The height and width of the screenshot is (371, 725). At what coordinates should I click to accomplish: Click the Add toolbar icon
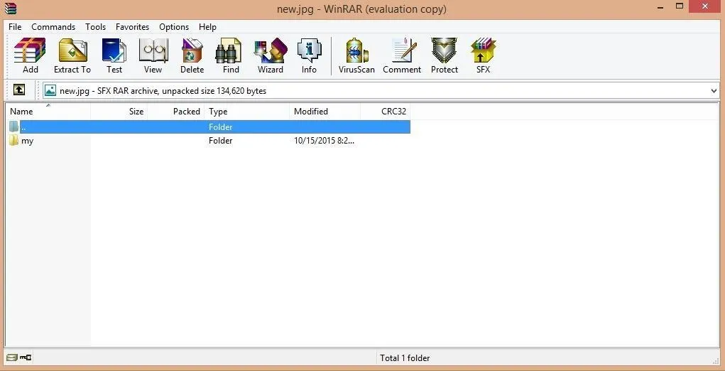(30, 55)
